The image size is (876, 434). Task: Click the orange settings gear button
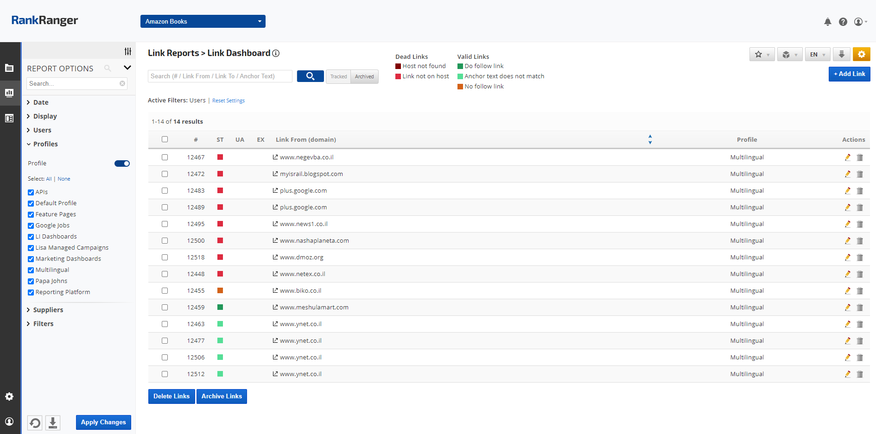(x=861, y=55)
